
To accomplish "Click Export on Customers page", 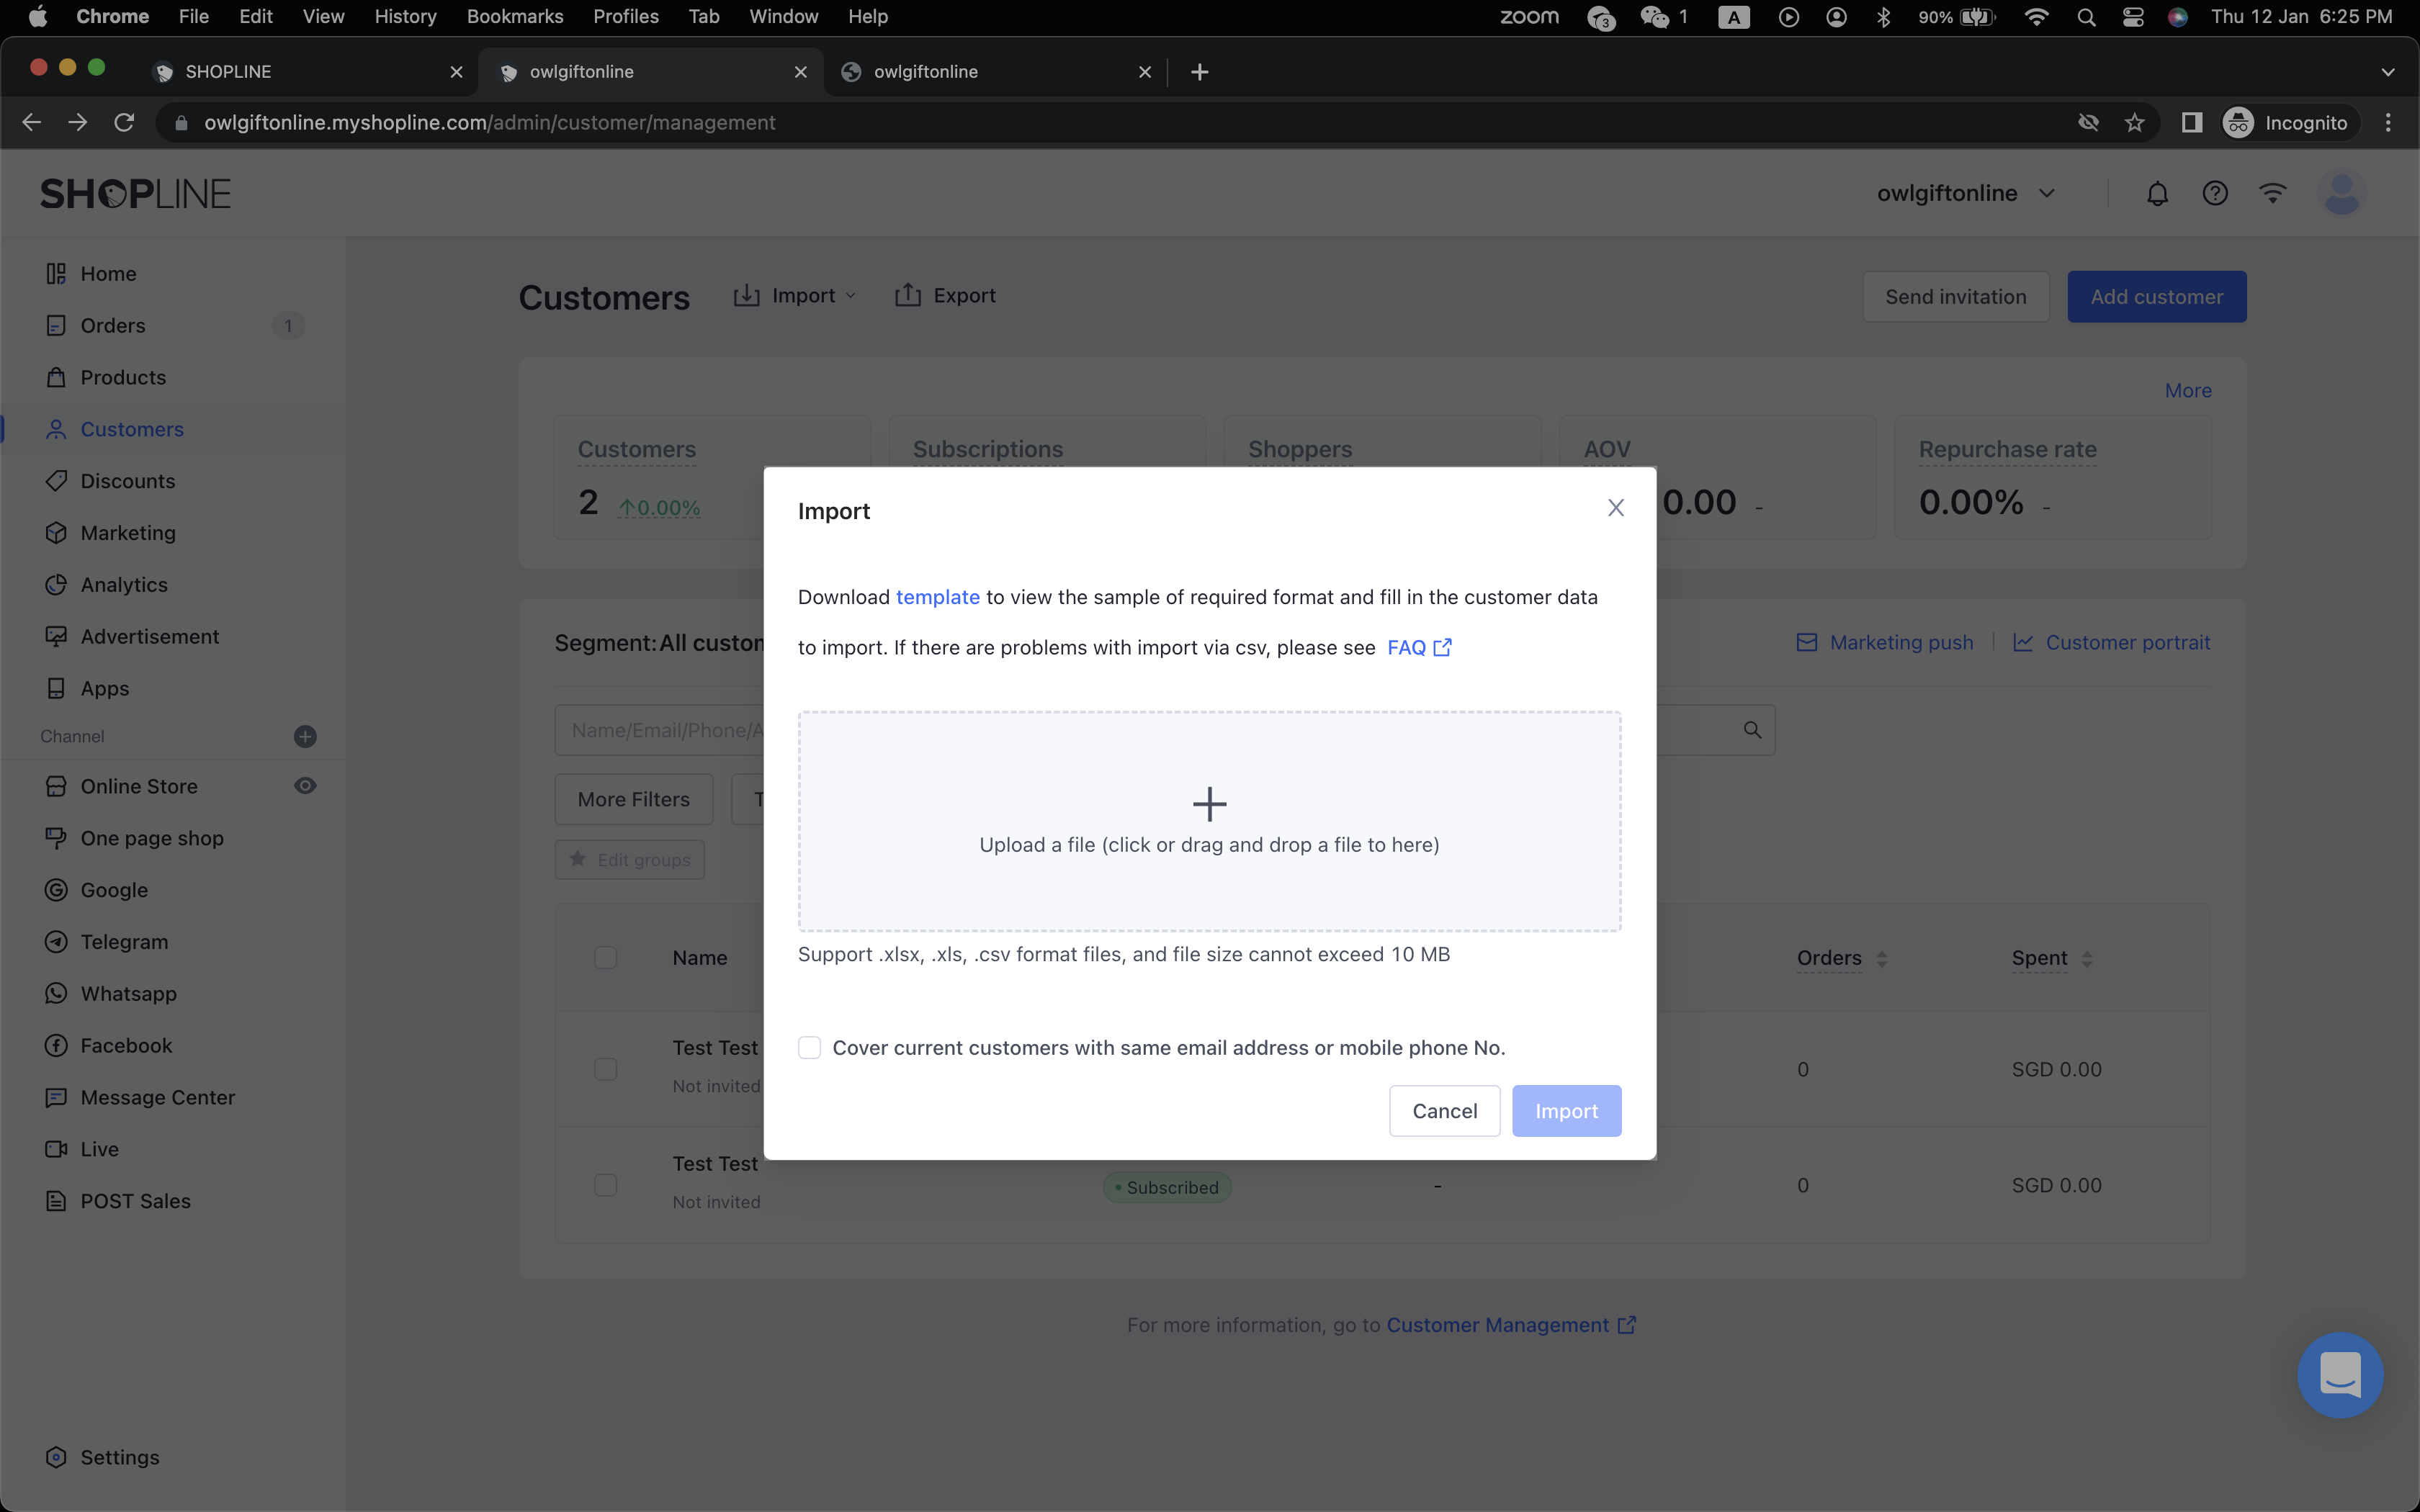I will (945, 295).
